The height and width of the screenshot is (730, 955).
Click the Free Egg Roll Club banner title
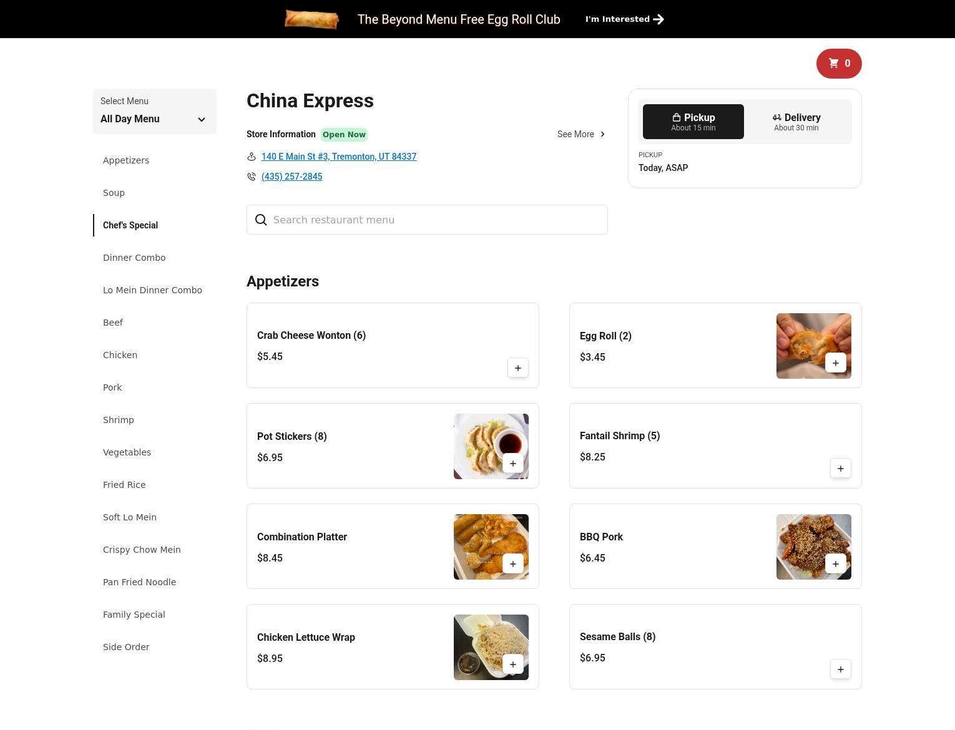(x=459, y=19)
